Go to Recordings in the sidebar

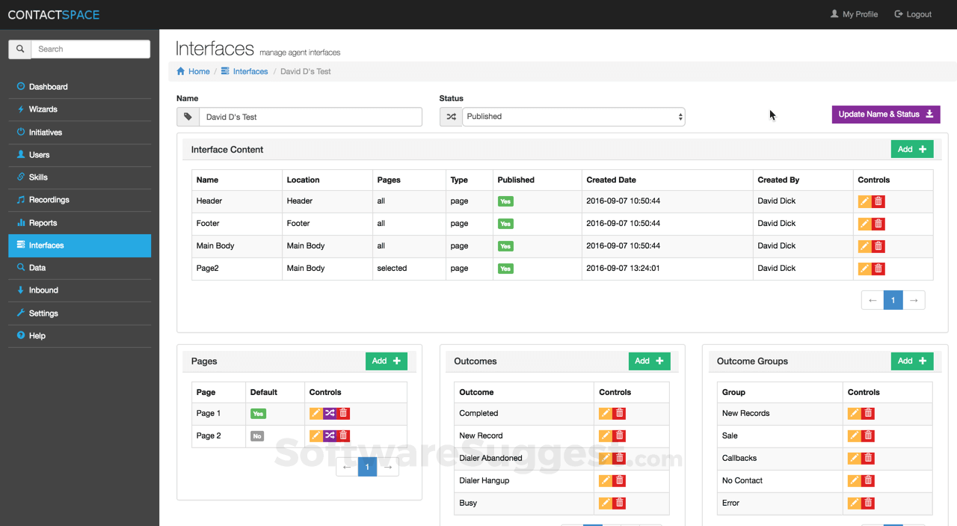(x=49, y=200)
